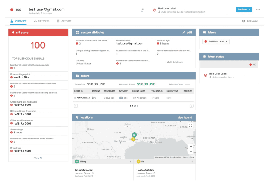268x183 pixels.
Task: Click the AMOUNT column header
Action: (x=96, y=91)
